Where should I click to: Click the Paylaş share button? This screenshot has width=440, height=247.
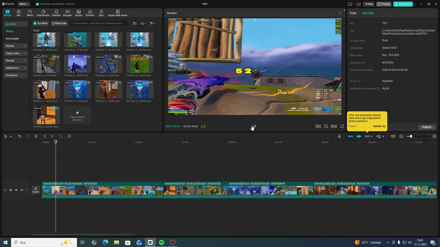(x=384, y=4)
